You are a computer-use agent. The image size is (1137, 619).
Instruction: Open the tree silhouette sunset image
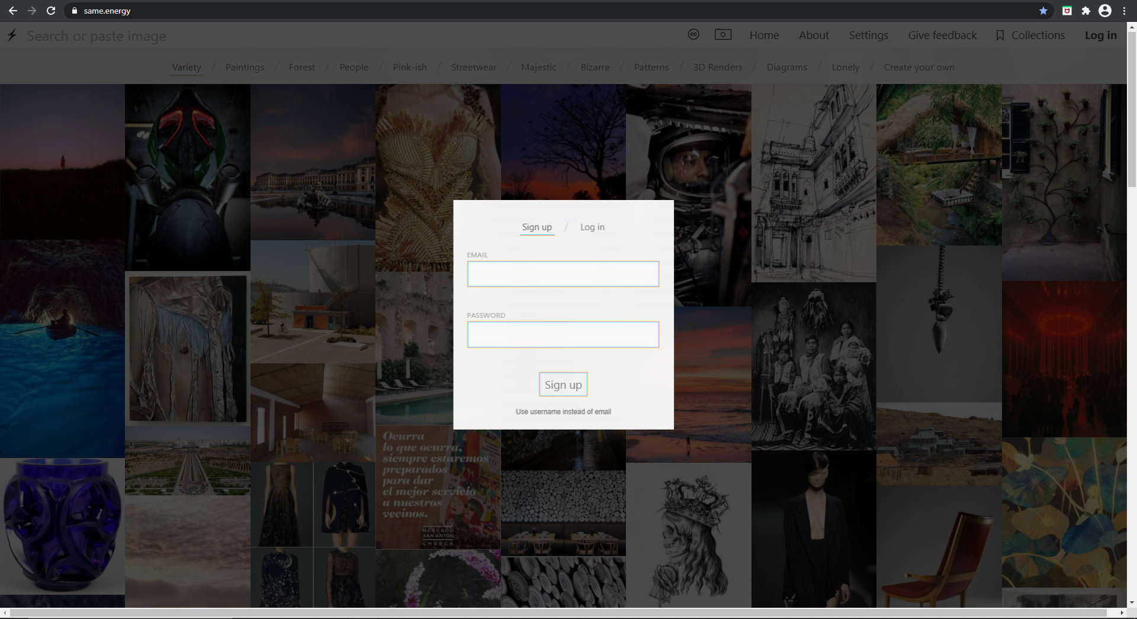point(563,142)
